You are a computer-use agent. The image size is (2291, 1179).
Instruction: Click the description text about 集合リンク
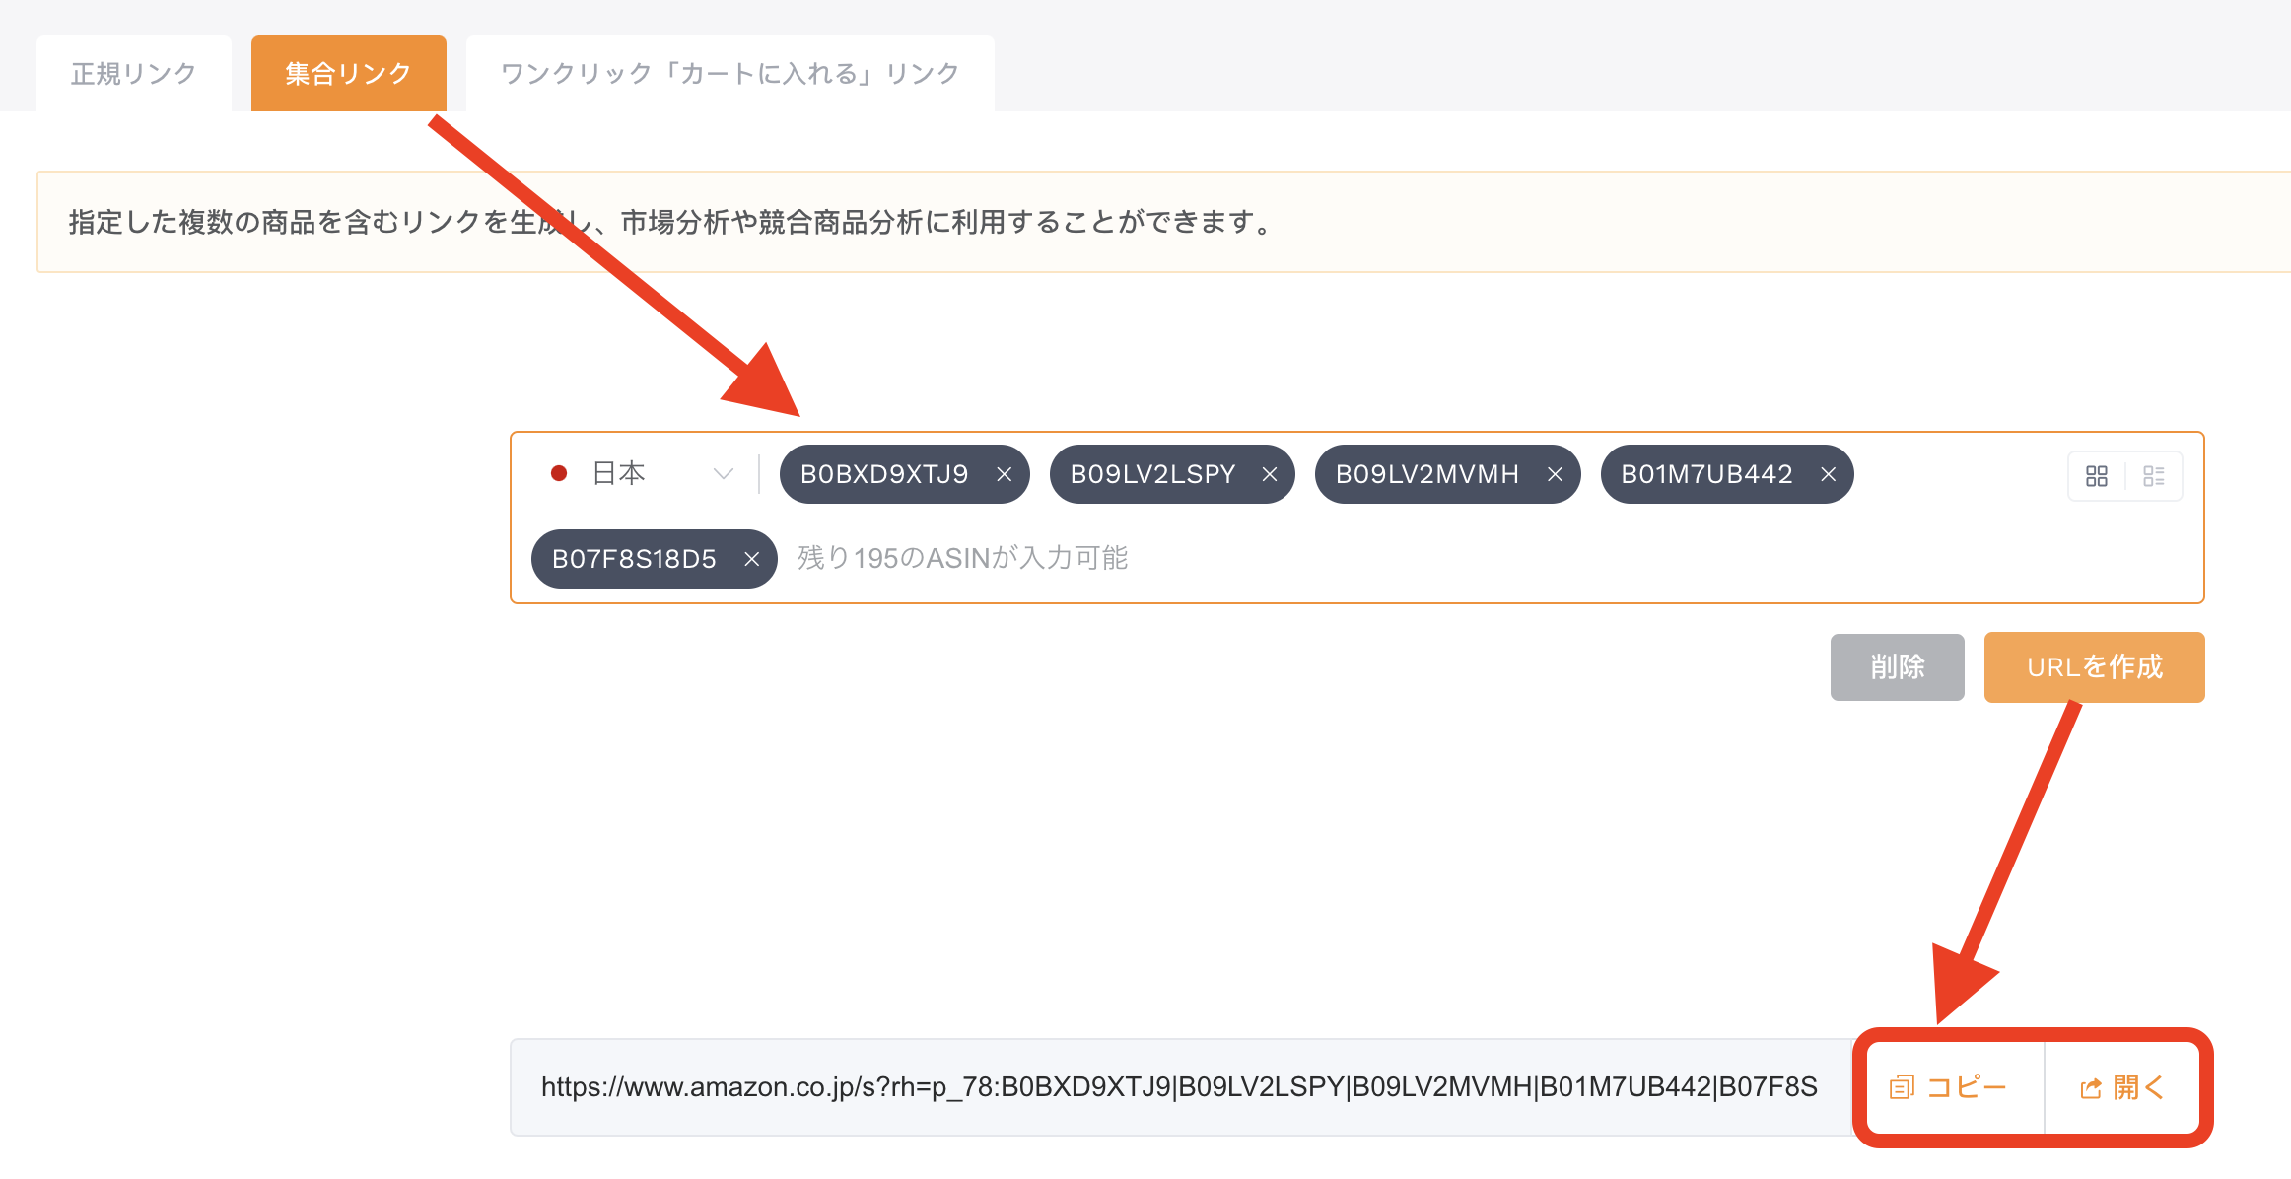coord(670,222)
